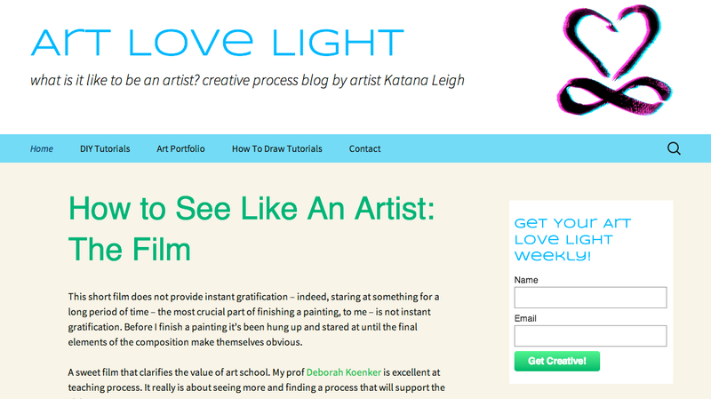
Task: Click the Get Creative! button
Action: point(557,361)
